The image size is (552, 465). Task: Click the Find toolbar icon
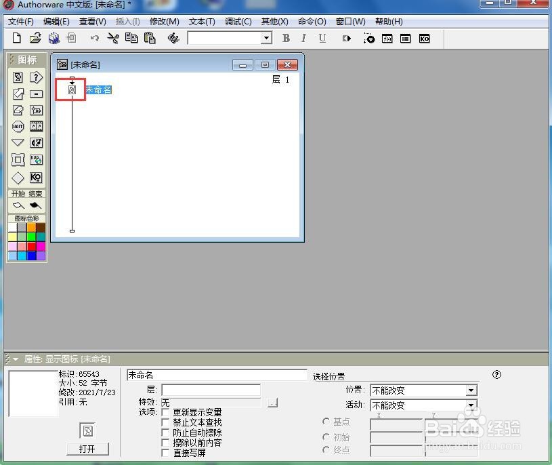173,38
